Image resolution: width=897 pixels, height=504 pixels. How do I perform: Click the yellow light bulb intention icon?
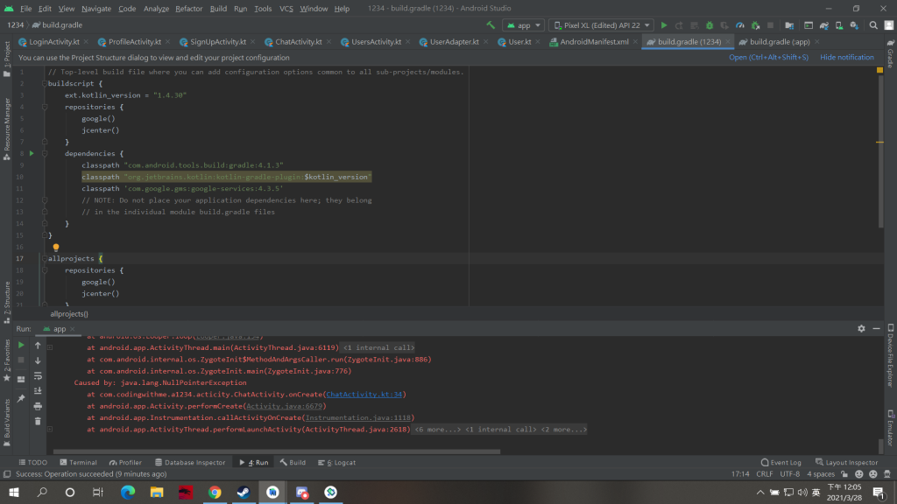pos(56,248)
